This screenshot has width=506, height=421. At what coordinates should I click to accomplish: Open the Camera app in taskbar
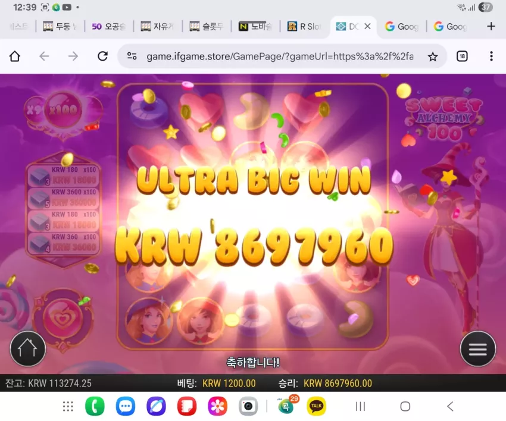[x=248, y=406]
